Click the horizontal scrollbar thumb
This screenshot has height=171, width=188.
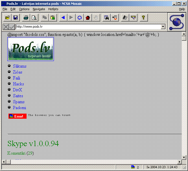tap(8, 162)
